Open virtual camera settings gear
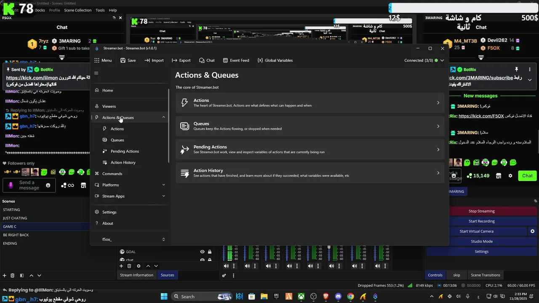This screenshot has width=539, height=303. click(532, 231)
